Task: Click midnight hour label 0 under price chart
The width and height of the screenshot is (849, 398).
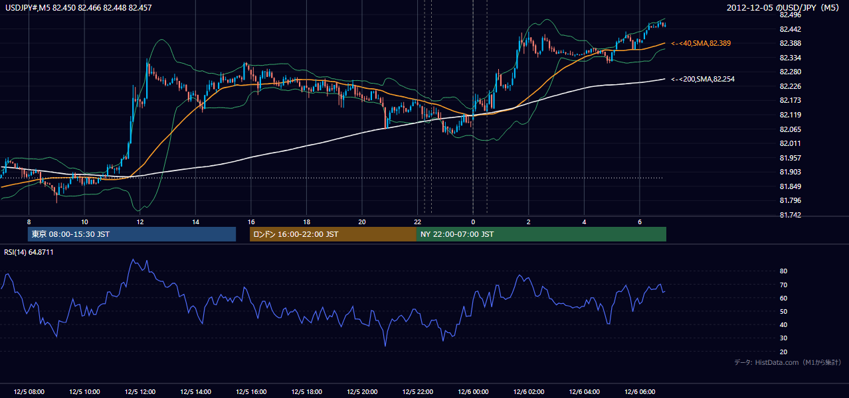Action: point(473,222)
